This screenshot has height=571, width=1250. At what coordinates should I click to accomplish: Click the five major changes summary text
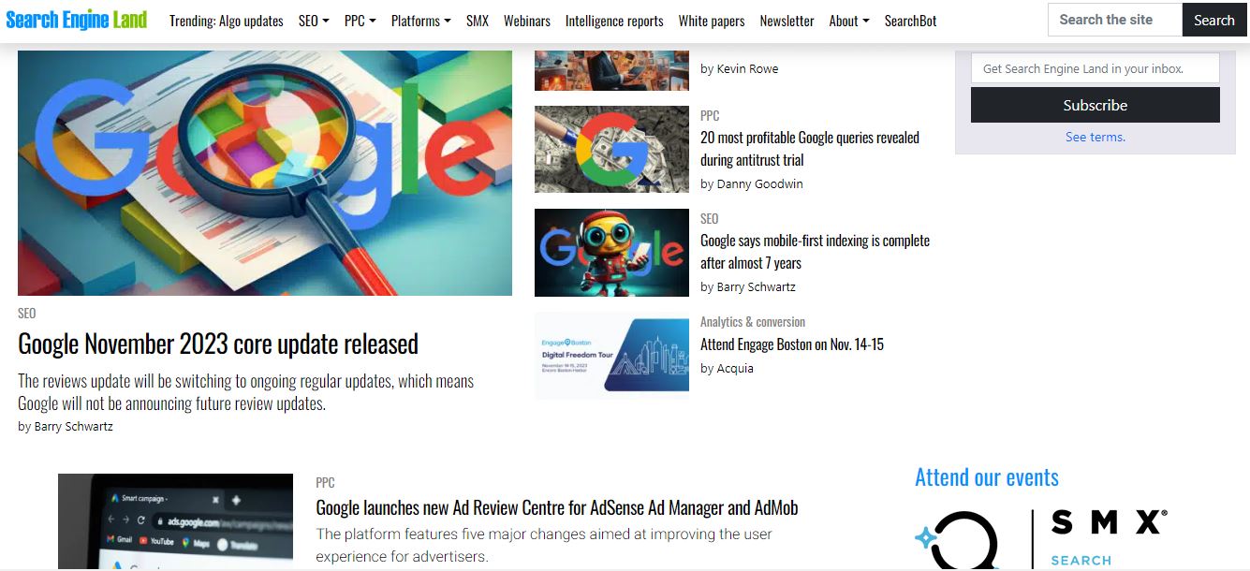(544, 546)
